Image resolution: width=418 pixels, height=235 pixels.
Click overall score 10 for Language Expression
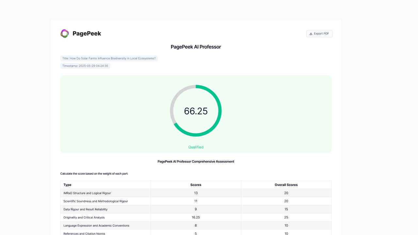pyautogui.click(x=286, y=226)
